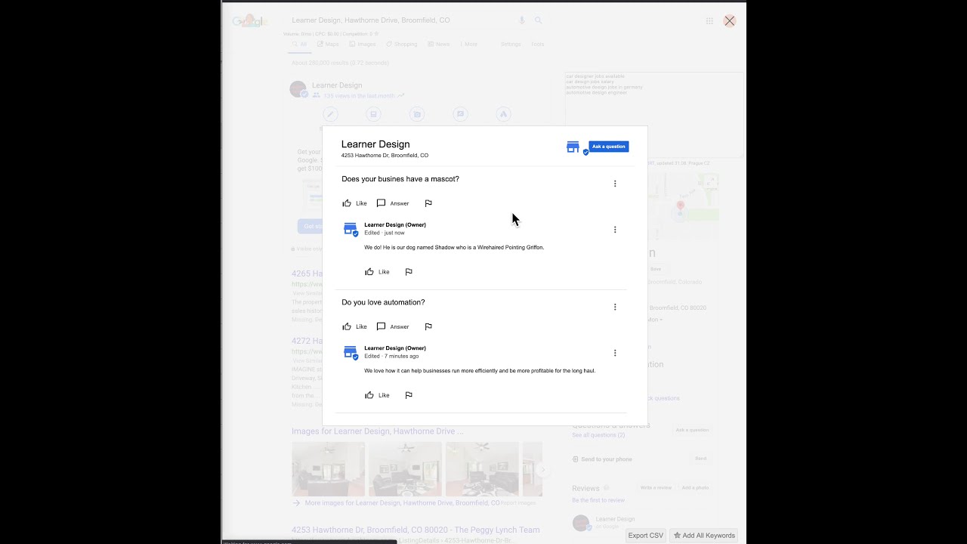Viewport: 967px width, 544px height.
Task: Click the Add All Keywords button
Action: point(704,536)
